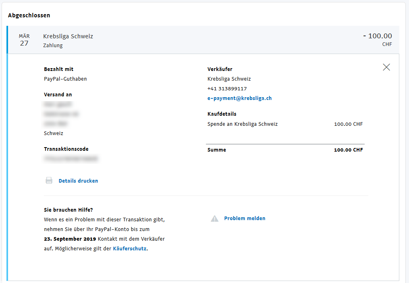Click the 'Versand an' label
Viewport: 409px width, 283px height.
coord(58,94)
